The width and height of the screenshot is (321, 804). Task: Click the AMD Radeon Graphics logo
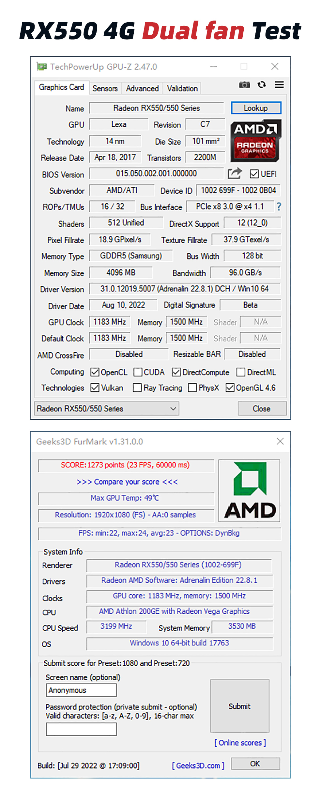[255, 141]
